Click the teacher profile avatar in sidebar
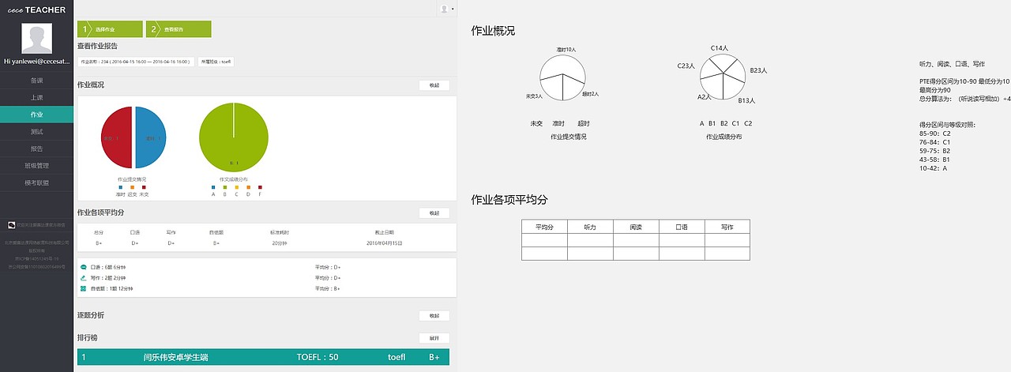 coord(36,39)
